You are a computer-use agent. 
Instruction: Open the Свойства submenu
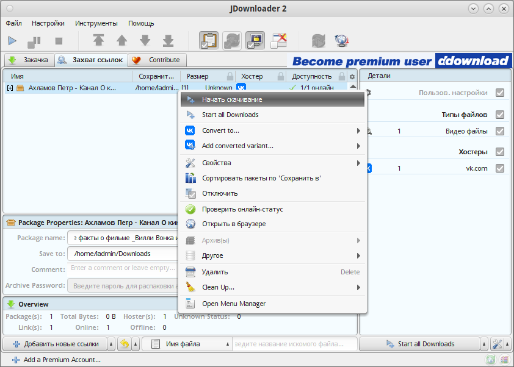click(x=272, y=163)
